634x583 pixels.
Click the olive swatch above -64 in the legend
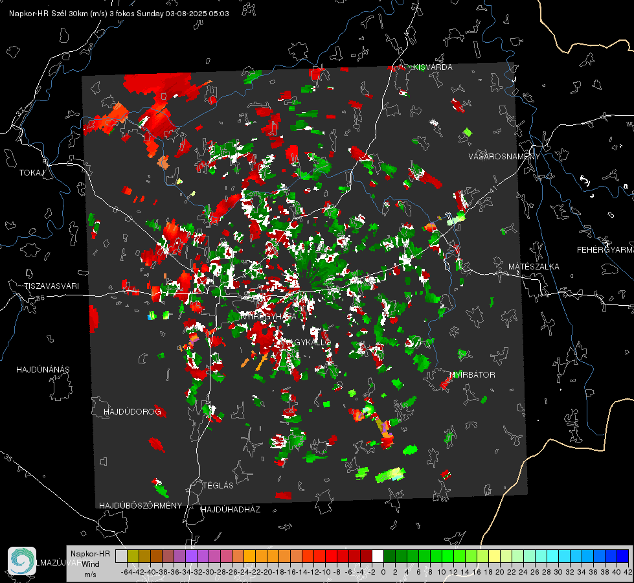click(x=133, y=556)
